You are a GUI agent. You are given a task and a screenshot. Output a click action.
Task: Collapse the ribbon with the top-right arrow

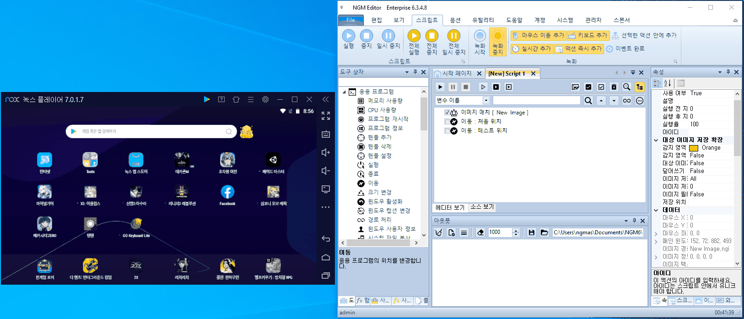click(735, 20)
